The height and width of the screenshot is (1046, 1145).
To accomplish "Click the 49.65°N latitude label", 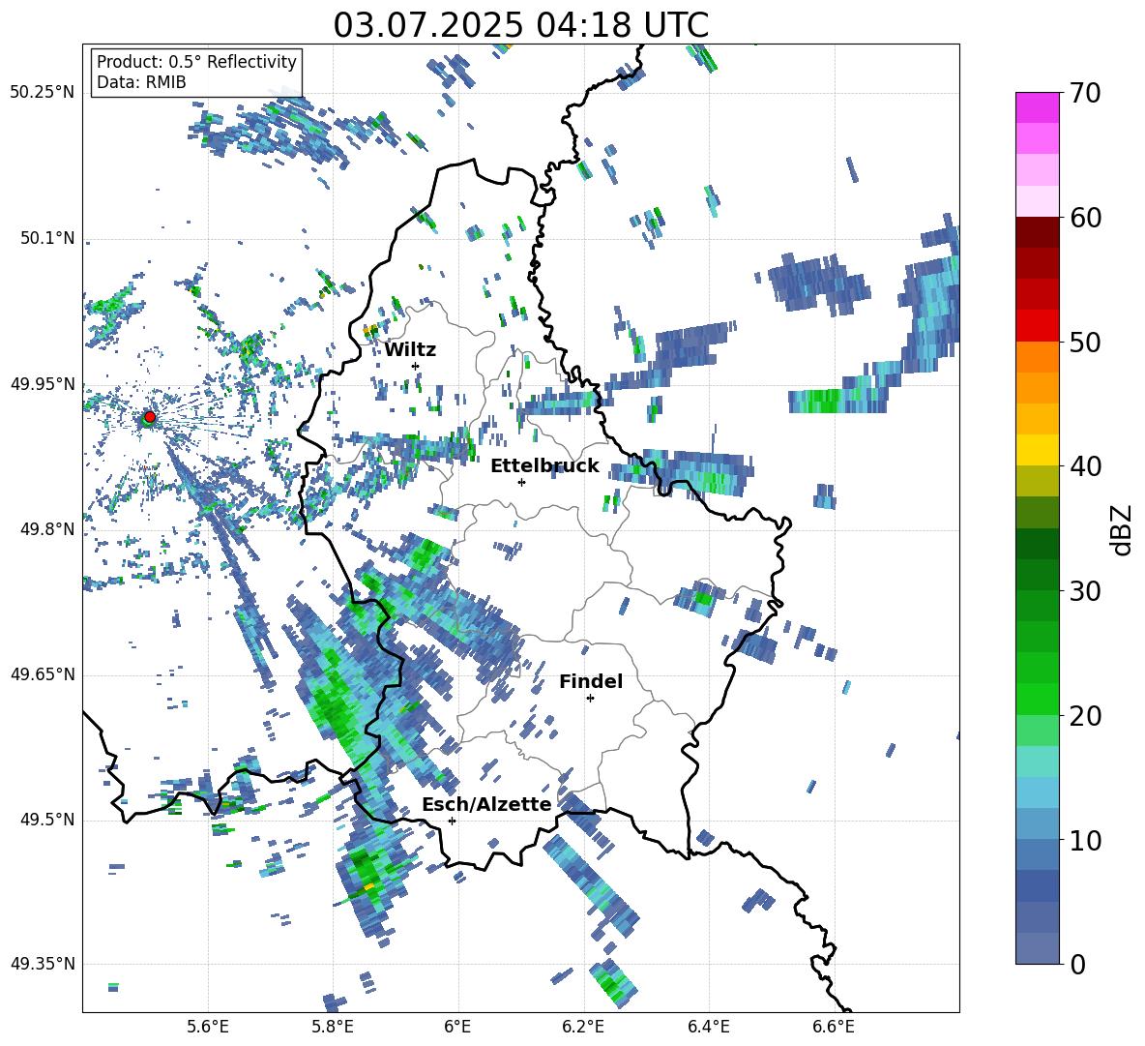I will pos(43,674).
